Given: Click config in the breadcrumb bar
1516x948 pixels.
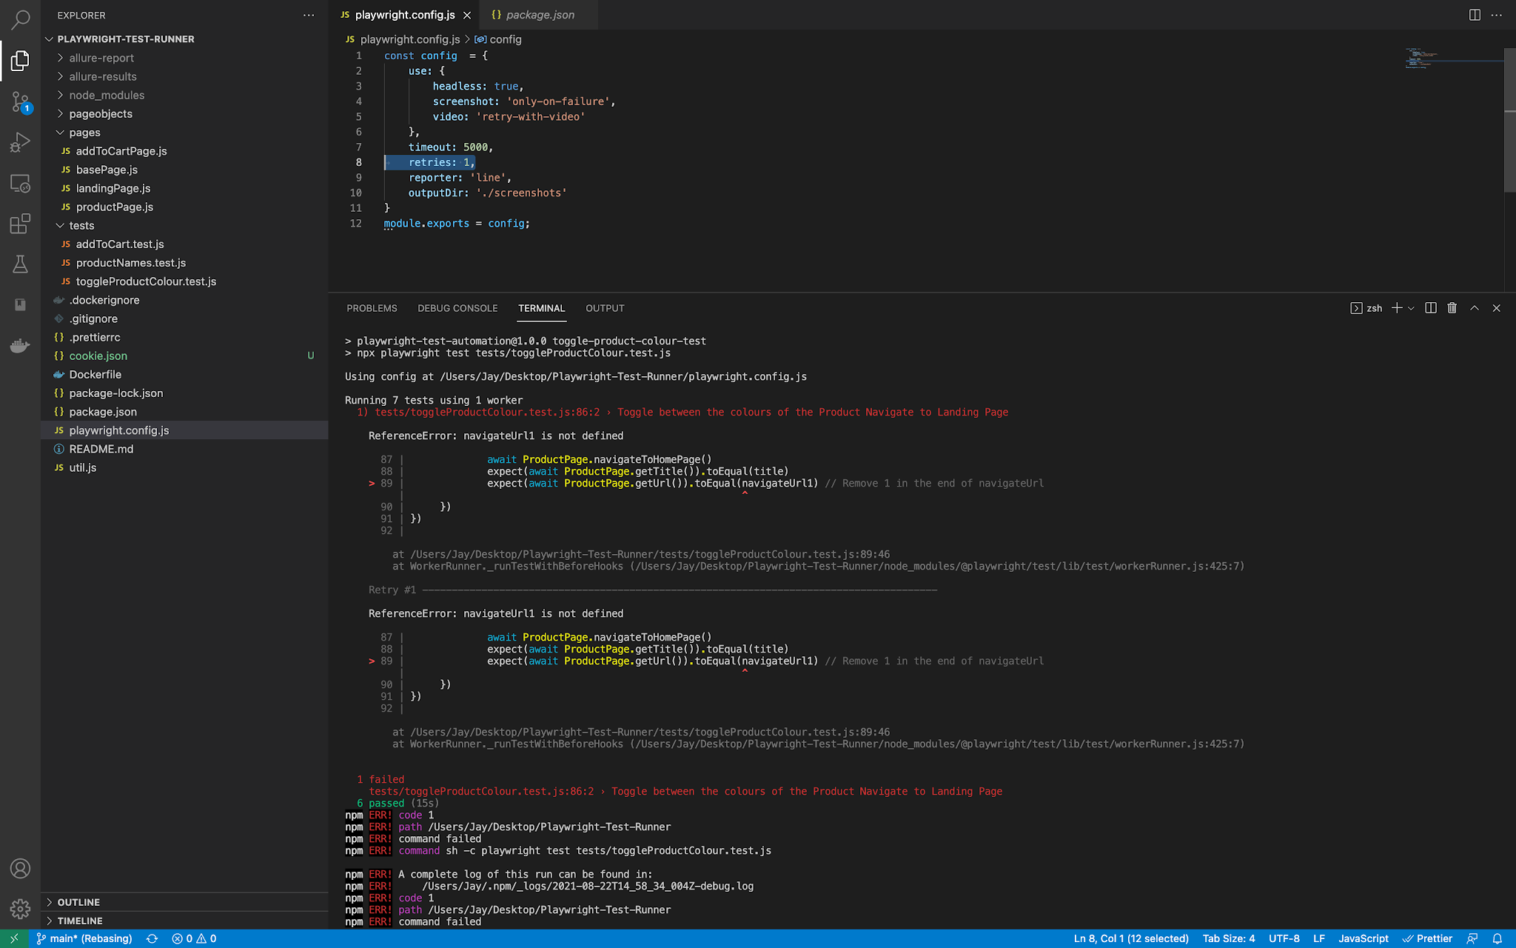Looking at the screenshot, I should (x=506, y=39).
